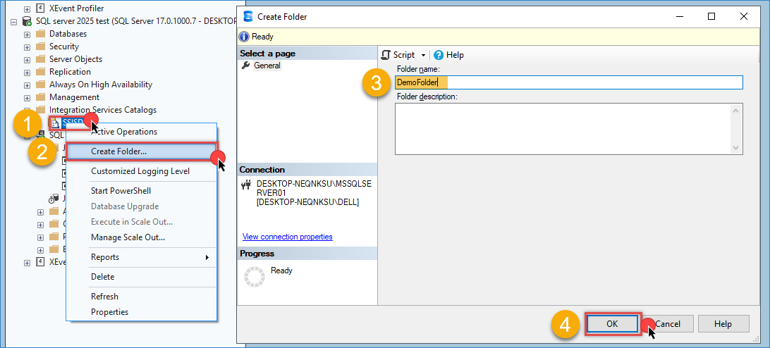Choose Create Folder... from the context menu

click(119, 151)
